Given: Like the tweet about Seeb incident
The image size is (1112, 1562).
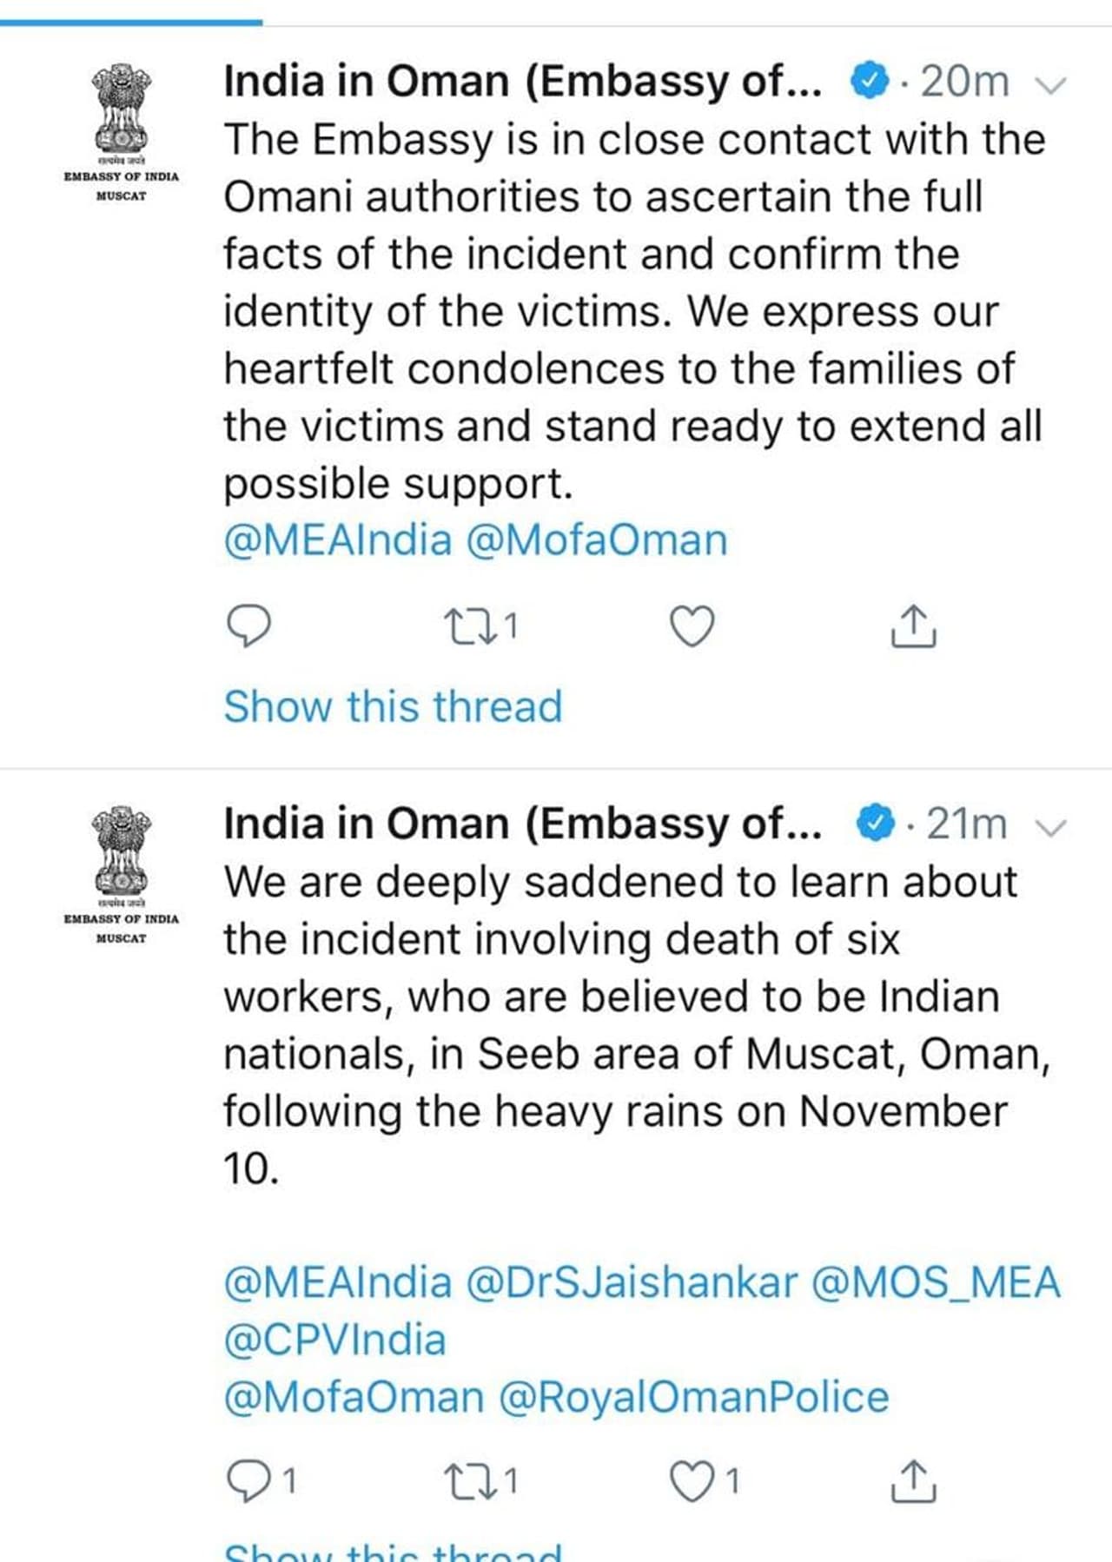Looking at the screenshot, I should click(692, 1479).
